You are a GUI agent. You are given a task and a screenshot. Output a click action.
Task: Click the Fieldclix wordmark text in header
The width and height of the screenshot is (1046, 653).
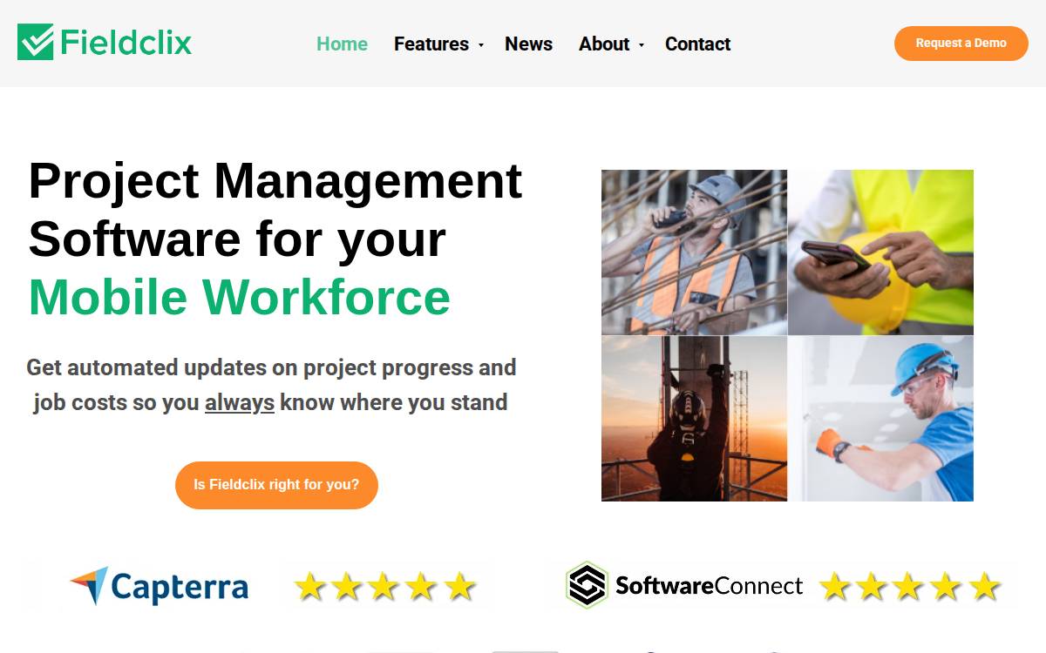[x=126, y=42]
